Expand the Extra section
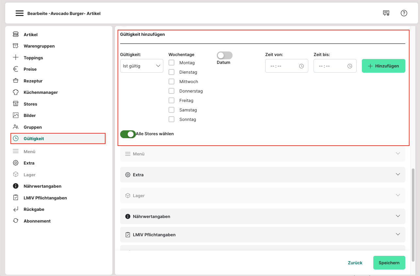This screenshot has height=276, width=420. point(398,174)
